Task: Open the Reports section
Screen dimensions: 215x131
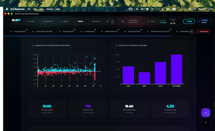Action: click(x=95, y=21)
